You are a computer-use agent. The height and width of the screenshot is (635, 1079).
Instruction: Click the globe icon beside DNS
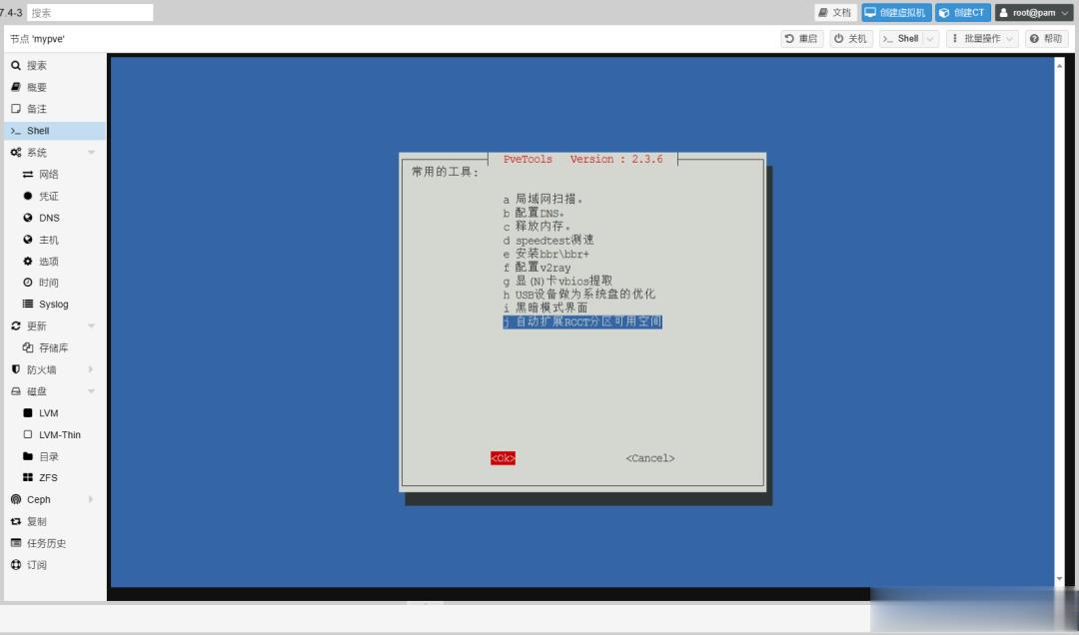pos(28,218)
